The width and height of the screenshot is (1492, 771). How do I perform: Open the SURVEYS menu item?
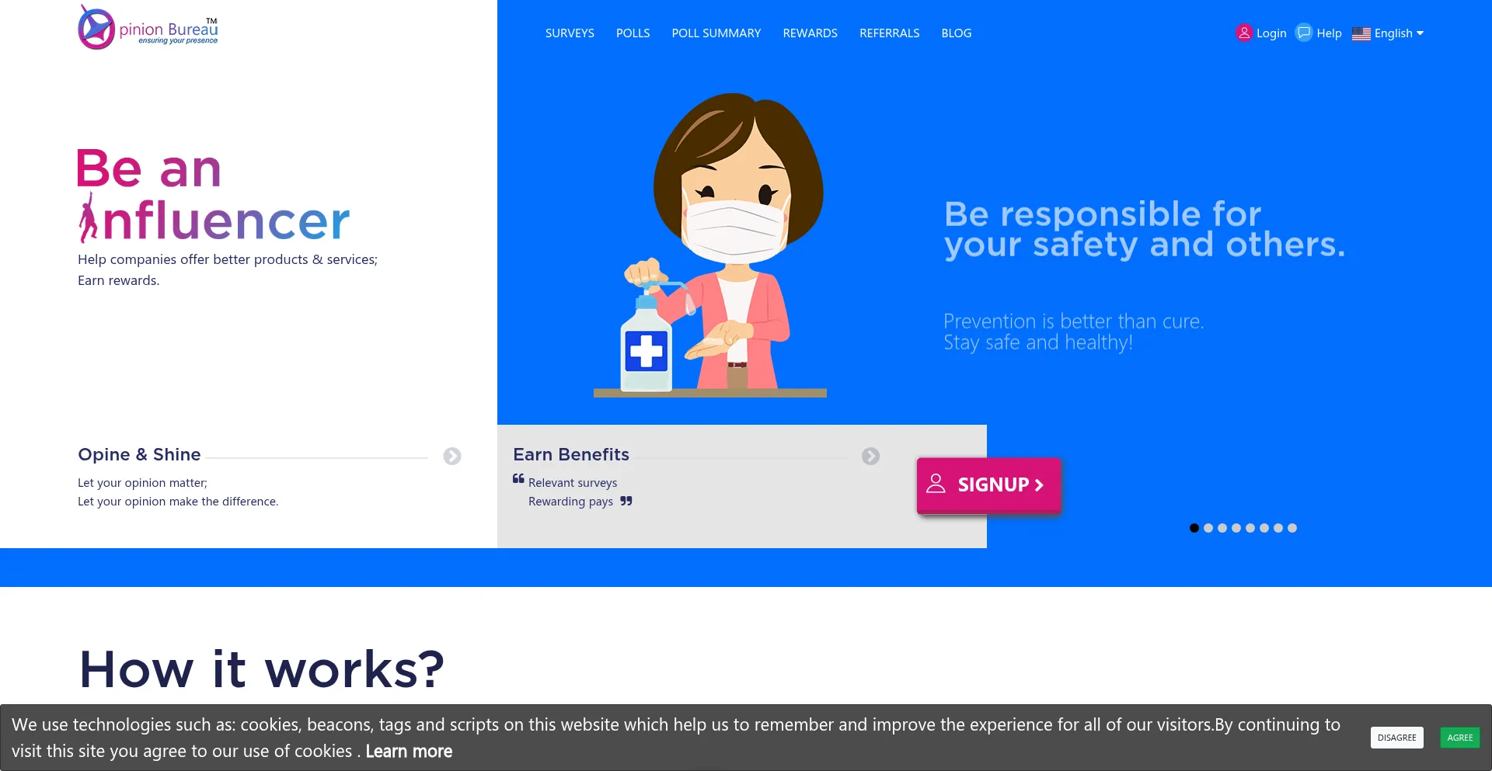(570, 33)
